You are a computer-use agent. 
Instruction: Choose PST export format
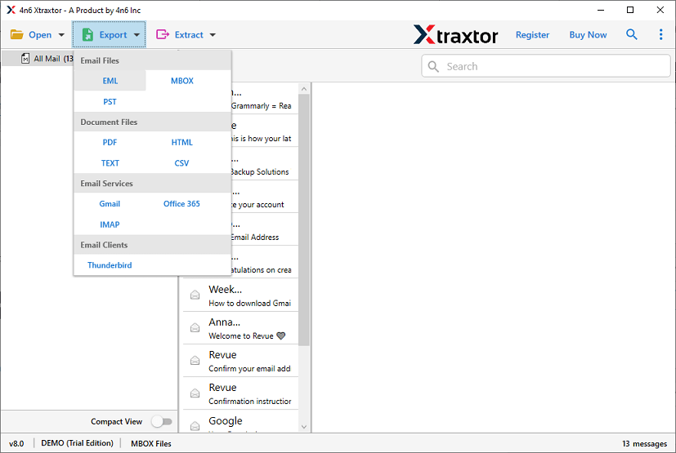[x=110, y=102]
